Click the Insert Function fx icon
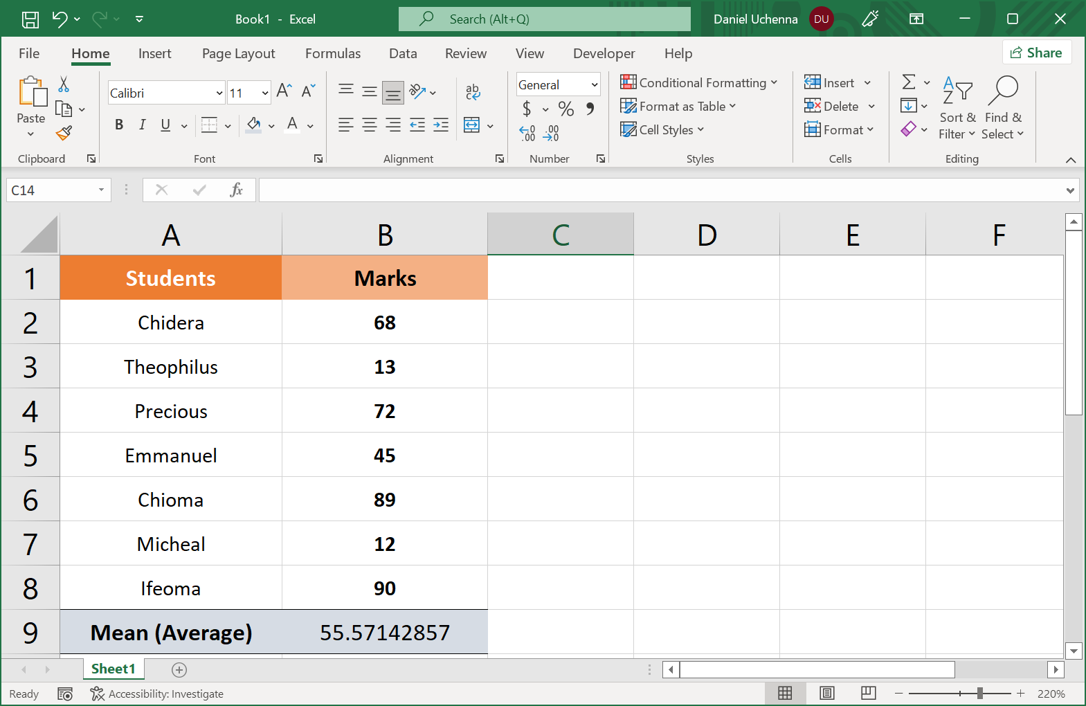Viewport: 1086px width, 706px height. click(x=236, y=190)
